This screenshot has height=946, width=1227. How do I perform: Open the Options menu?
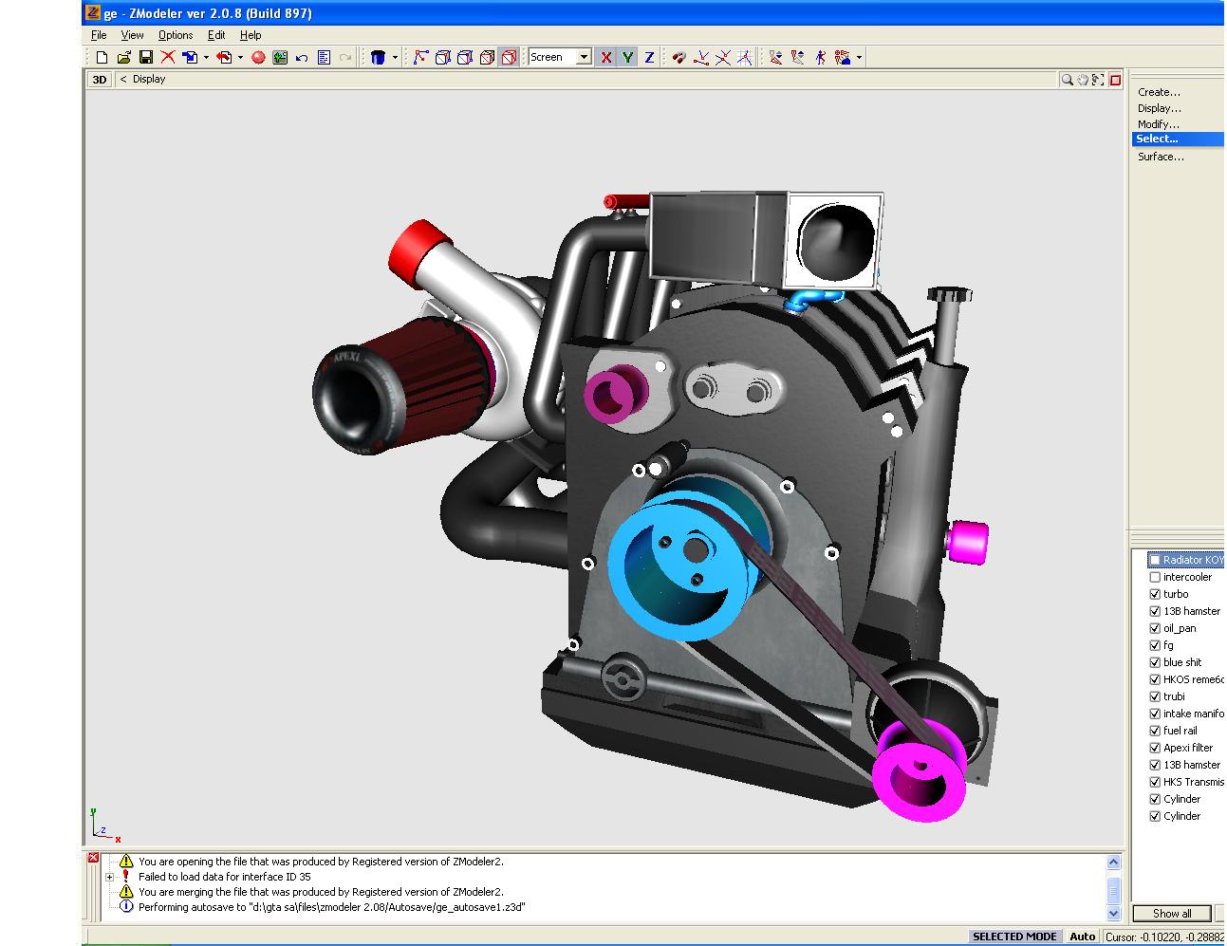(x=176, y=35)
